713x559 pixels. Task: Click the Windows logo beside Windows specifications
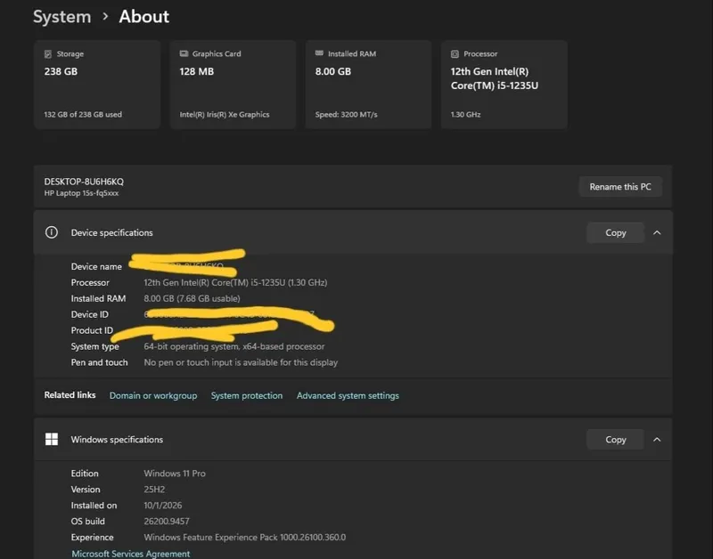tap(52, 439)
